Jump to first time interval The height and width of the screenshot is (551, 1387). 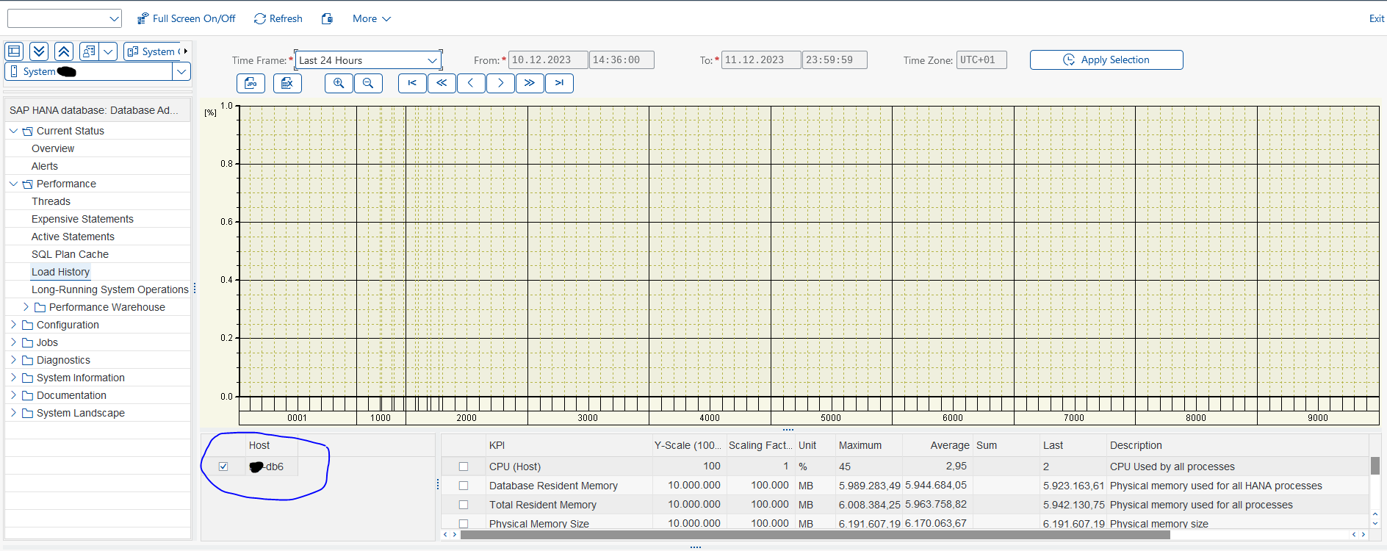[412, 83]
